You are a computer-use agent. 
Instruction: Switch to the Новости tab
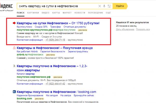(x=80, y=13)
